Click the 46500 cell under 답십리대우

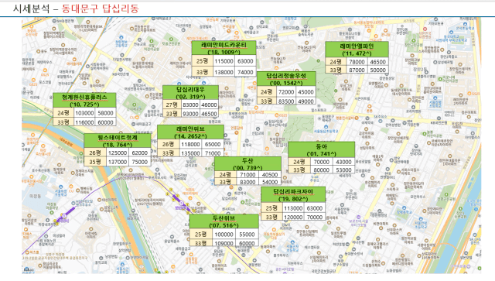(x=209, y=114)
